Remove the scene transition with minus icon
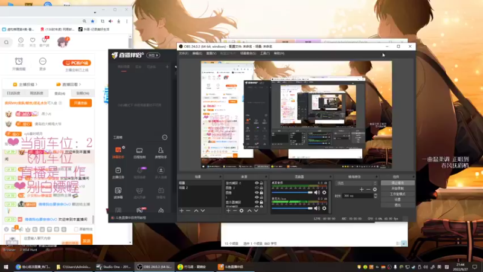The image size is (483, 272). point(368,189)
